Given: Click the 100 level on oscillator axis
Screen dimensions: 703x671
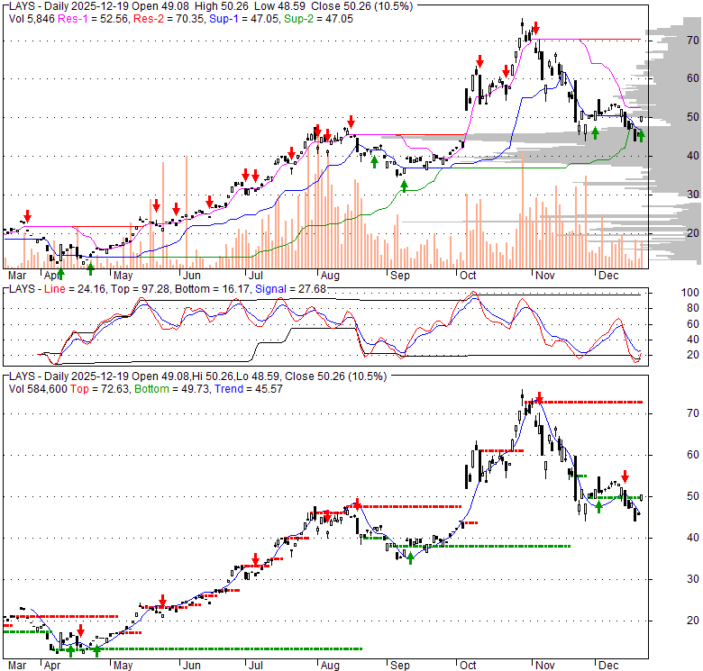Looking at the screenshot, I should [689, 293].
